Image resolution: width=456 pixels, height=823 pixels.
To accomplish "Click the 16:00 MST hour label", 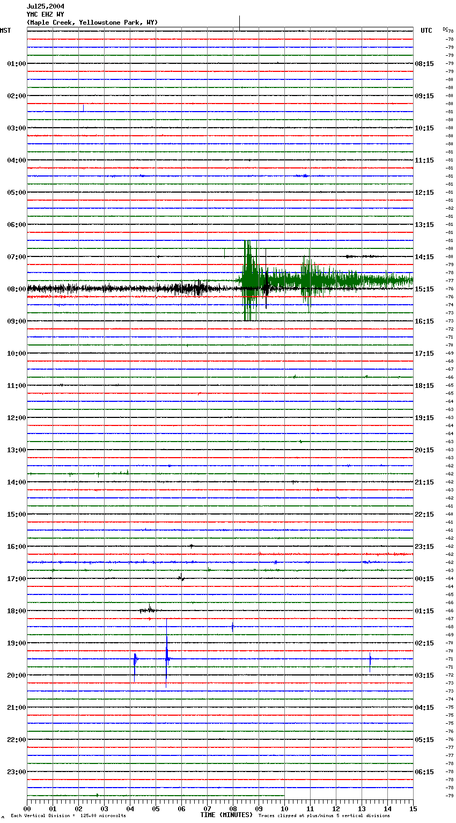I will point(17,547).
